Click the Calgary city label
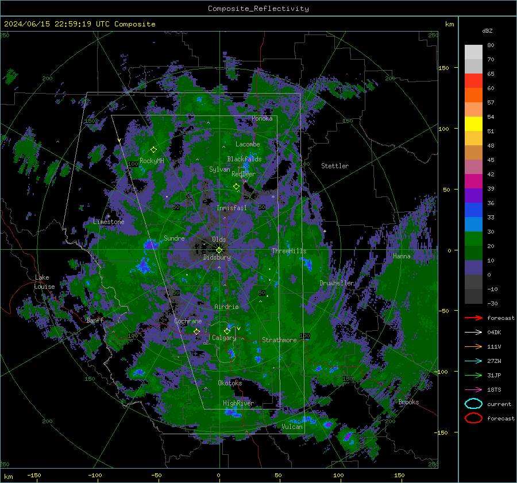 [224, 338]
